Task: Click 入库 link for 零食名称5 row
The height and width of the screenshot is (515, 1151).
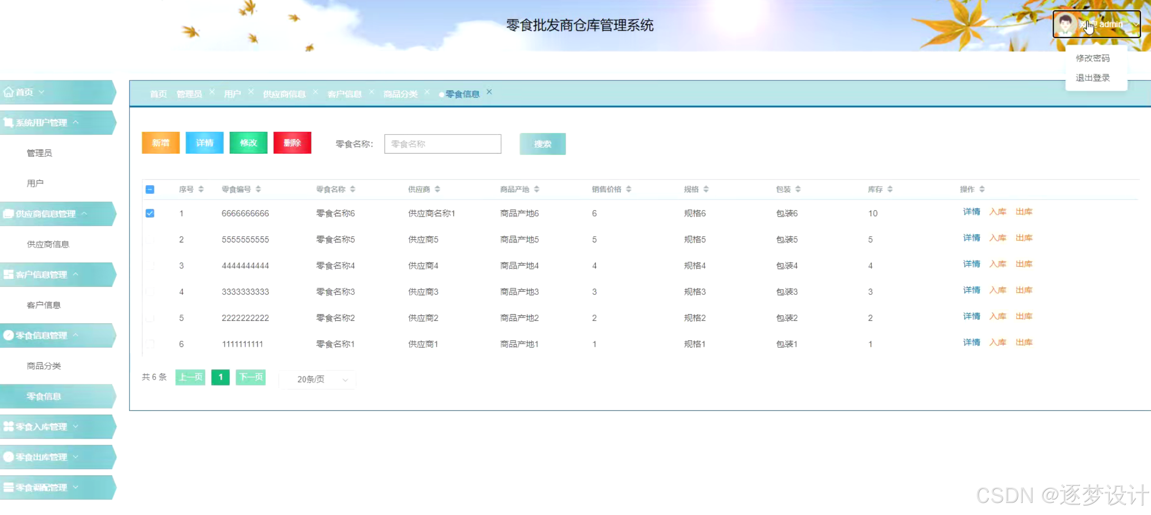Action: [997, 238]
